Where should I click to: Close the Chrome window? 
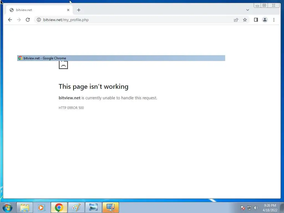click(x=274, y=6)
